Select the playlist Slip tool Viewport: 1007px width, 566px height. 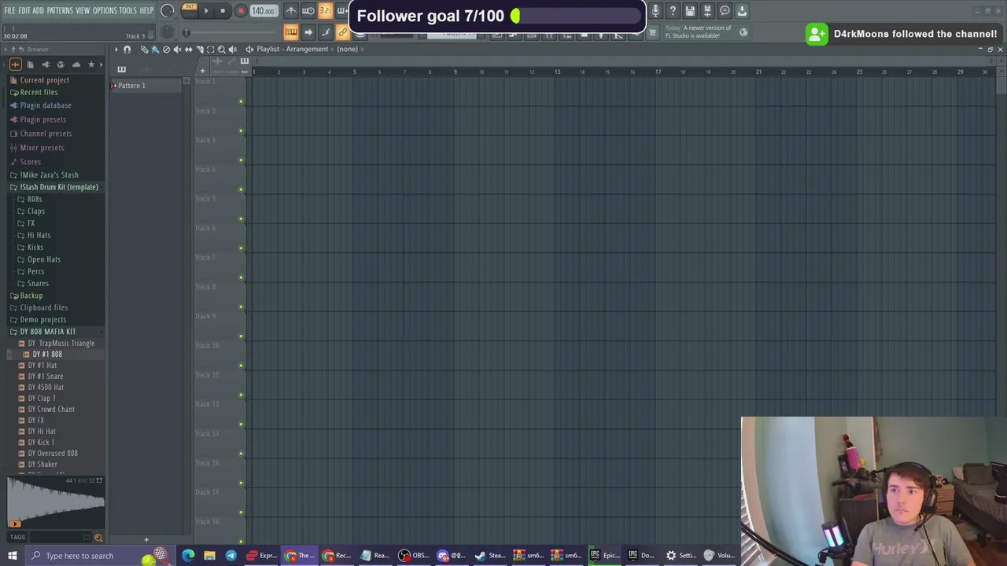pos(188,49)
